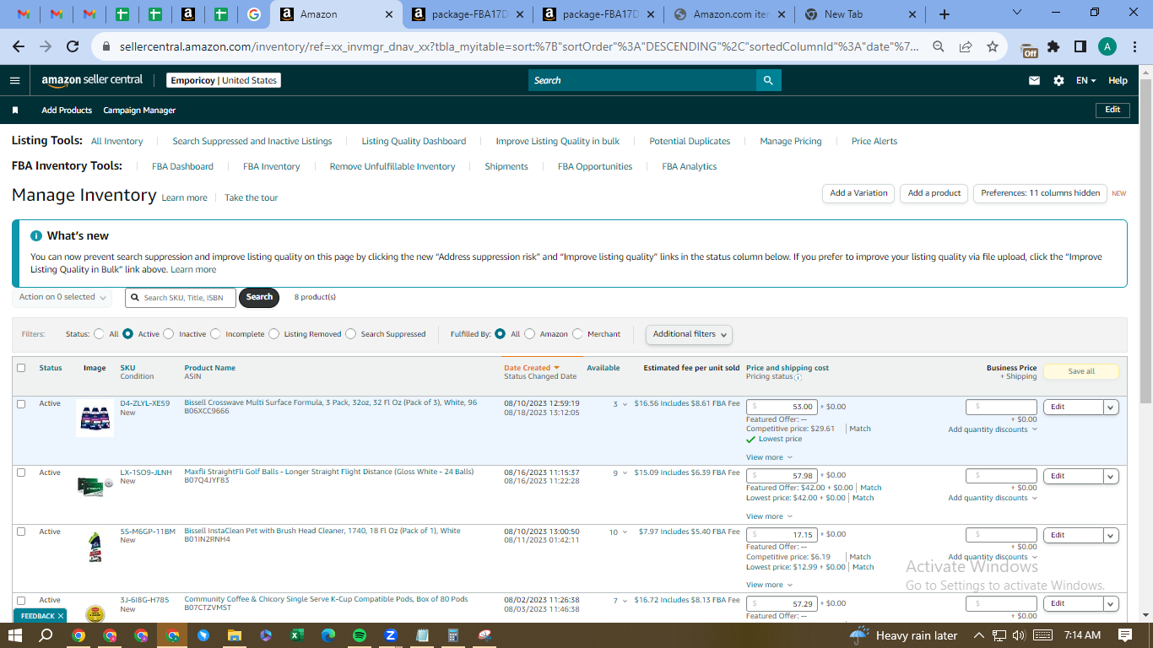View site information via the lock icon
Screen dimensions: 1153x648
(x=106, y=46)
